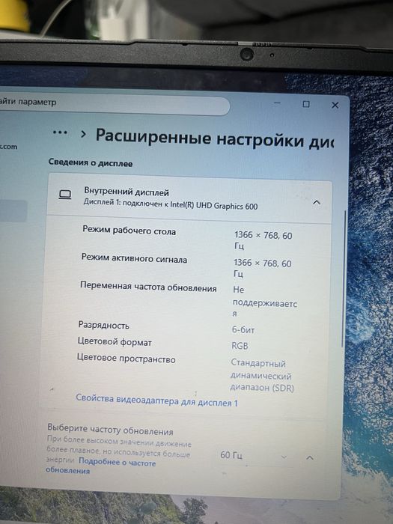393x524 pixels.
Task: Minimize the settings window
Action: [x=278, y=103]
